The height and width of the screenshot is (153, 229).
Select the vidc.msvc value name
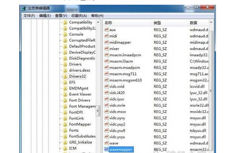point(118,112)
